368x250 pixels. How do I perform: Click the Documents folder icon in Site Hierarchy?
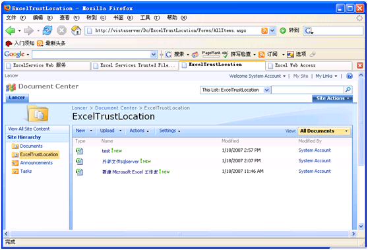click(15, 146)
